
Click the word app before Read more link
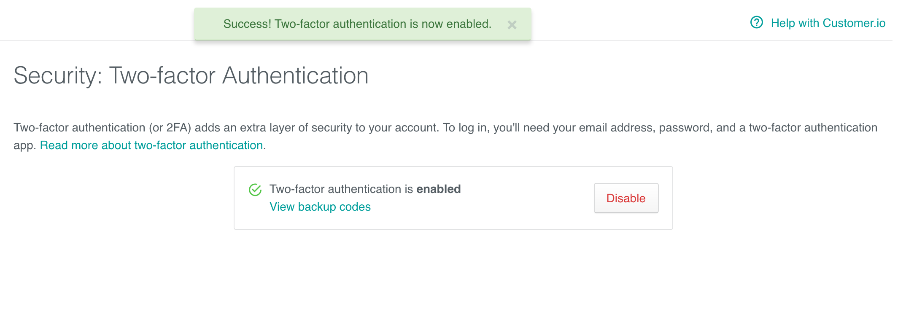point(23,146)
